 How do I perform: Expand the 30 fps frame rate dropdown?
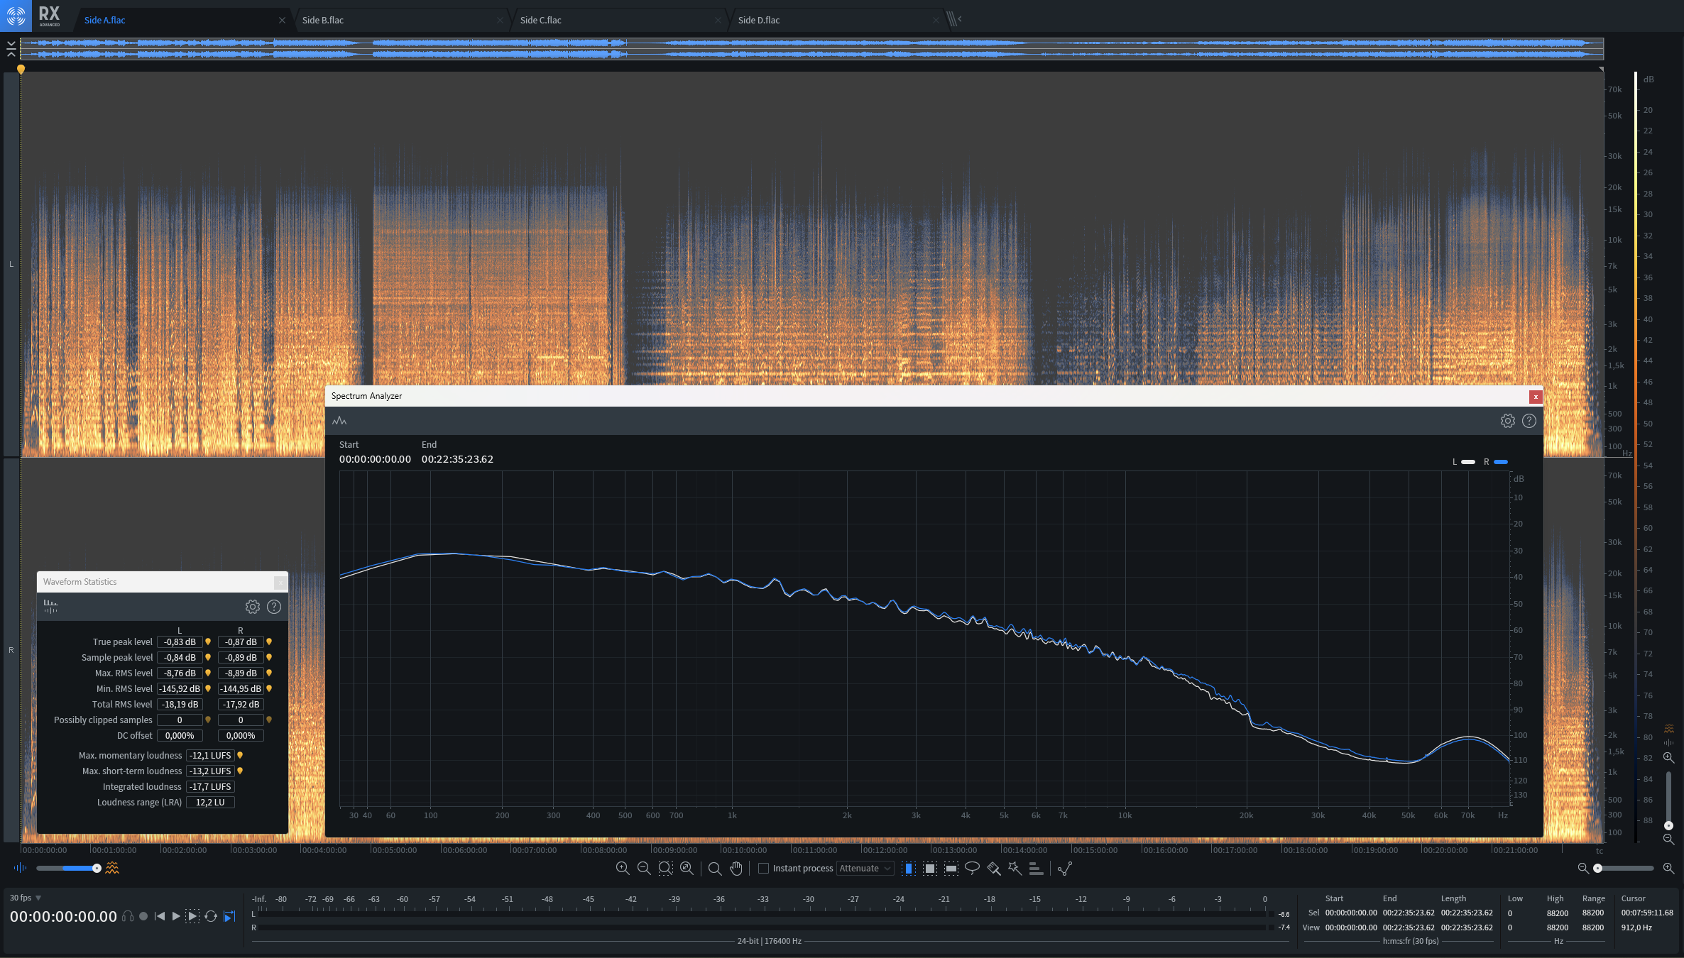38,898
